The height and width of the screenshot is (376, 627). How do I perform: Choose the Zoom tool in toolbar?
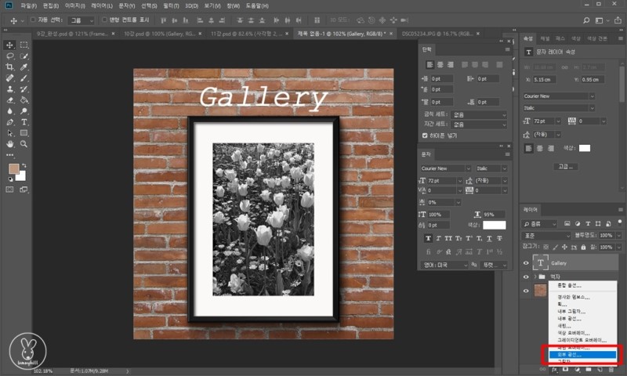24,144
